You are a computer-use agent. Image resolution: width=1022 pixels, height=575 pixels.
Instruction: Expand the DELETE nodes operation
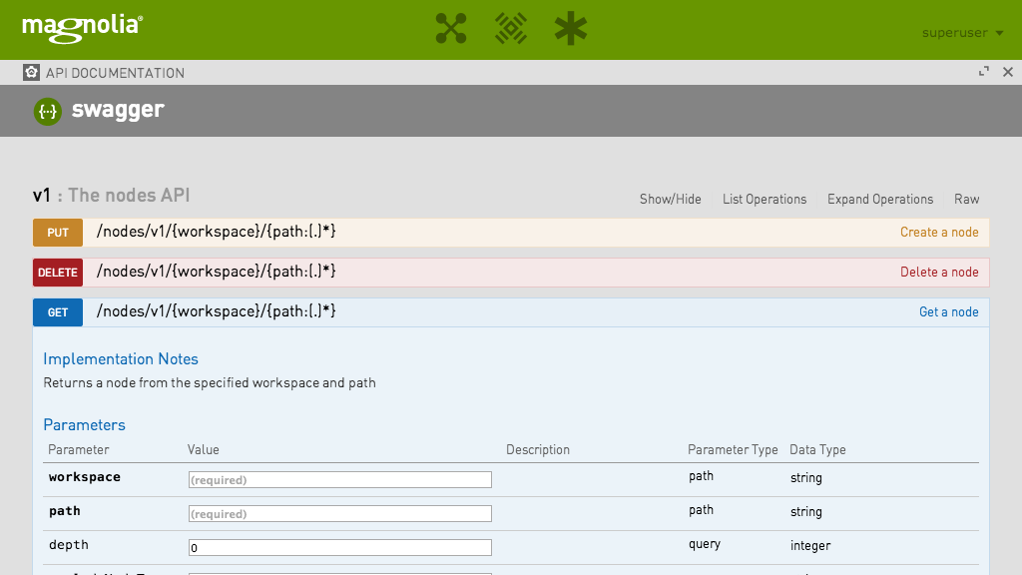[x=216, y=272]
